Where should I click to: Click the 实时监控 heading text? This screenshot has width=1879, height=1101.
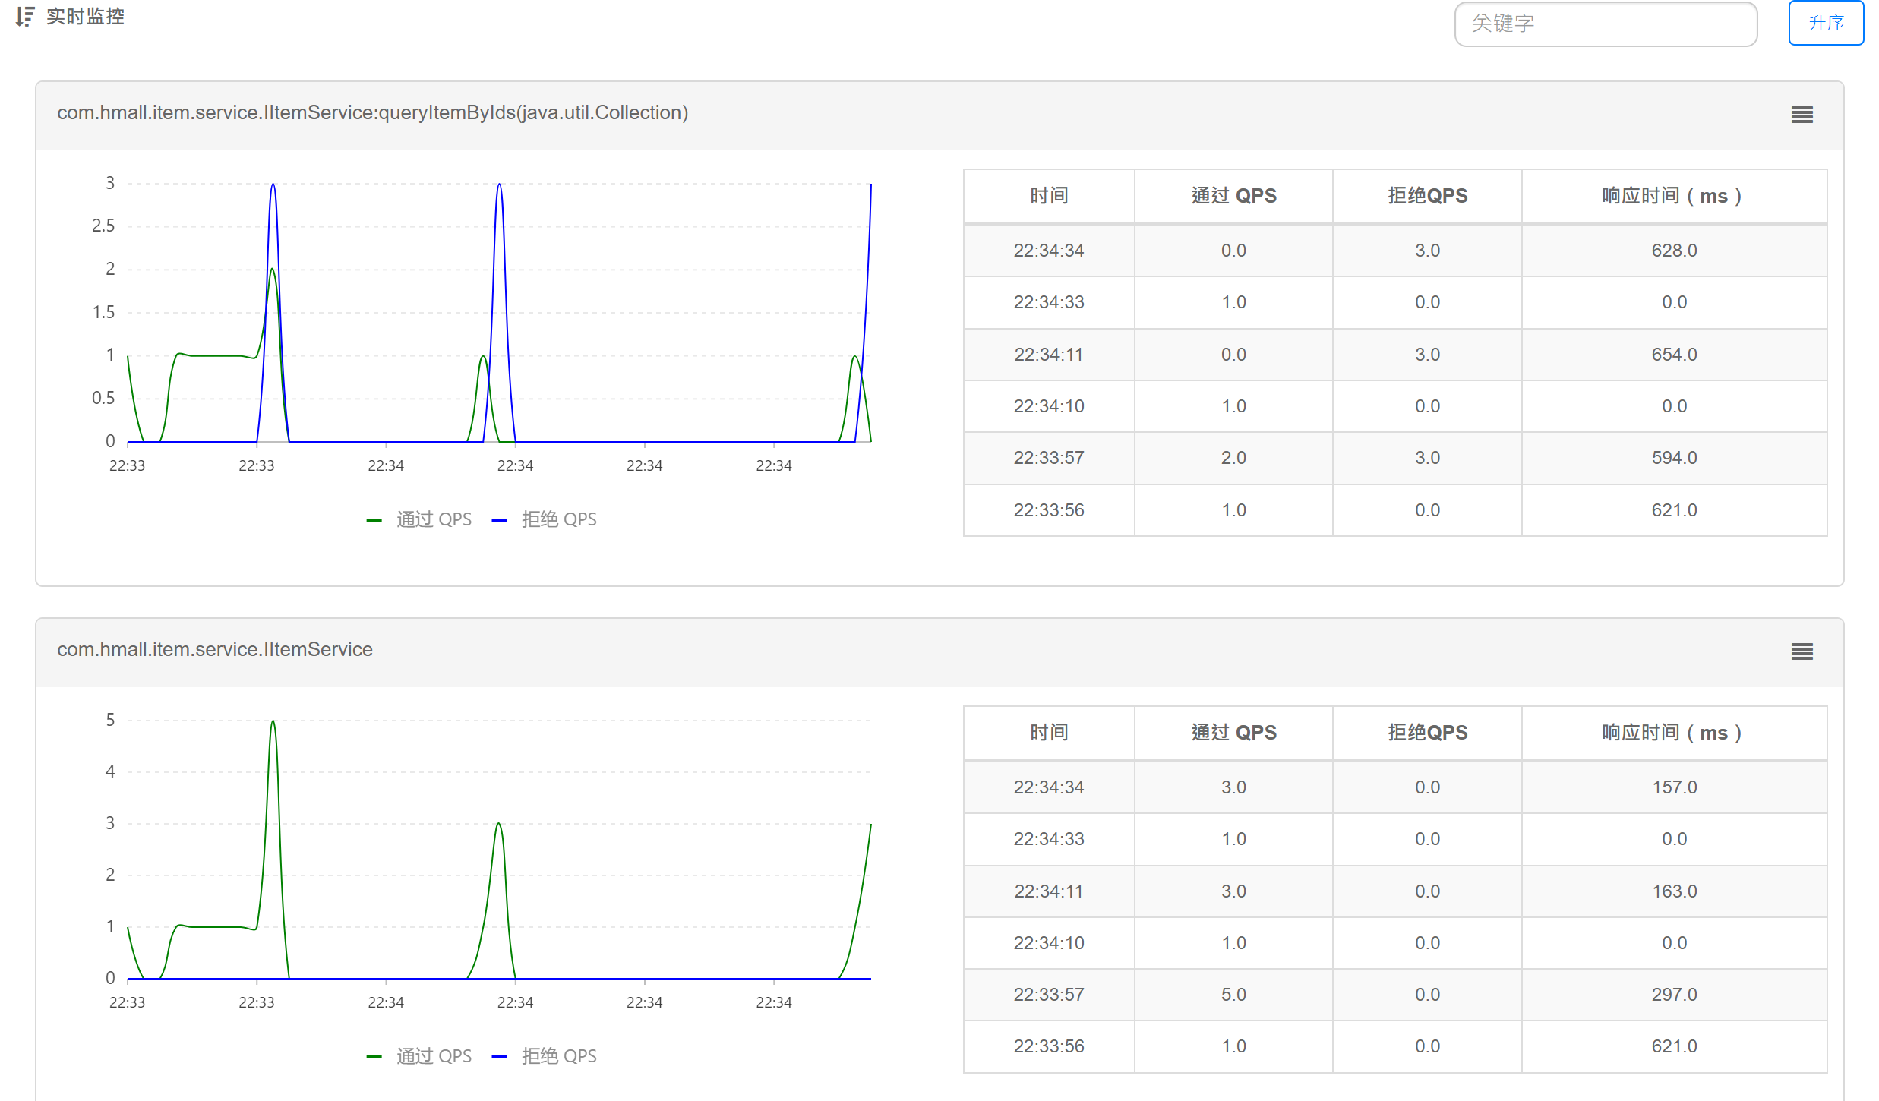(85, 17)
